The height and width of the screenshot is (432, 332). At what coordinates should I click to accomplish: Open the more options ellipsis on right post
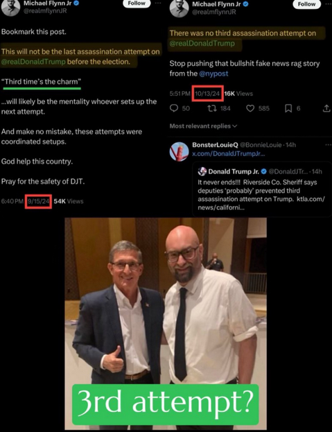click(x=329, y=4)
